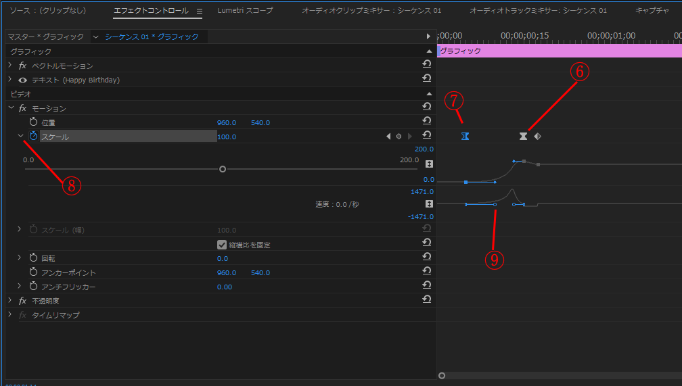Reset the アンカーポイント parameter
Image resolution: width=682 pixels, height=386 pixels.
click(x=427, y=271)
